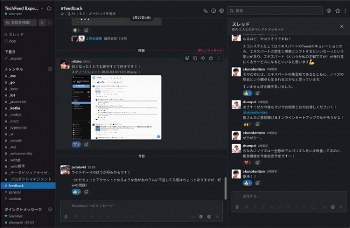Viewport: 350px width, 228px height.
Task: Attach a file in #feedback message box
Action: coord(66,216)
